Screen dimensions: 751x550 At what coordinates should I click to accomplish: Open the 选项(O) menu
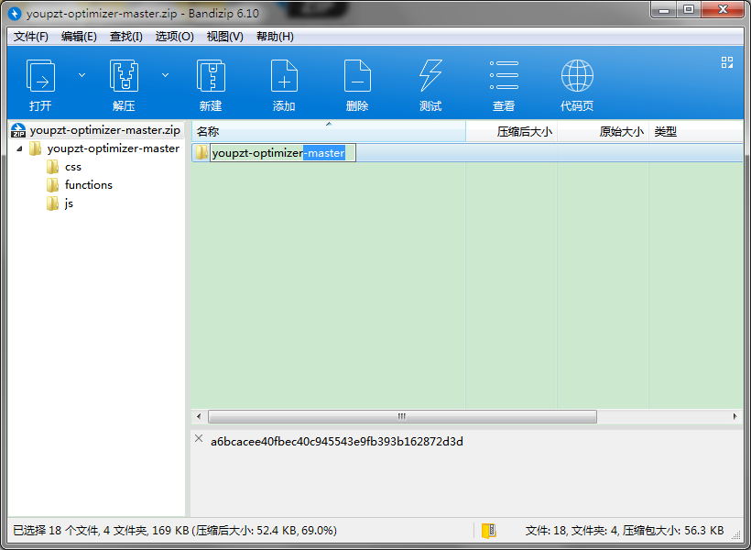click(x=174, y=37)
